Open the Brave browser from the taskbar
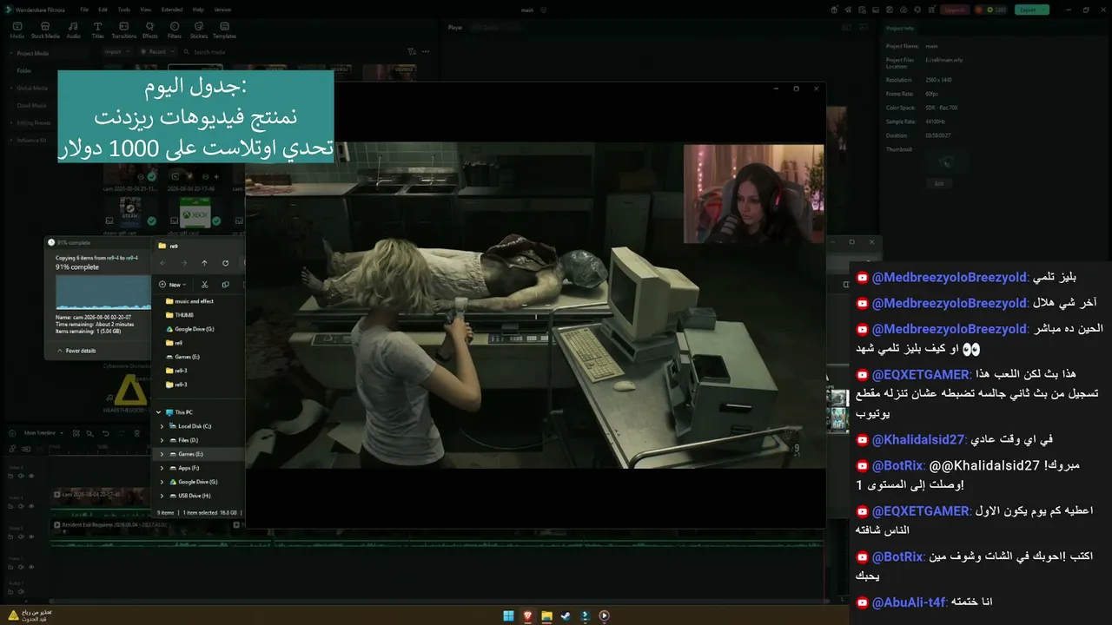This screenshot has height=625, width=1112. (527, 616)
